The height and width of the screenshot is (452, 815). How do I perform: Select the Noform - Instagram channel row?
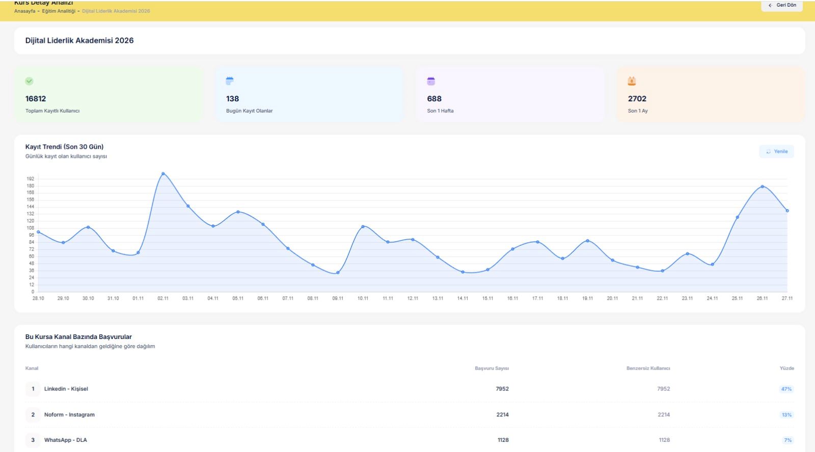pos(69,415)
